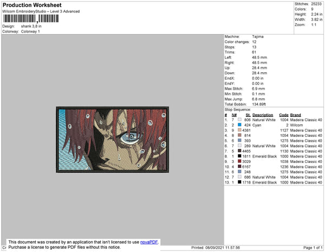Screen dimensions: 325x252
Task: Choose the dusty rose swatch in stop 4
Action: tap(239, 135)
